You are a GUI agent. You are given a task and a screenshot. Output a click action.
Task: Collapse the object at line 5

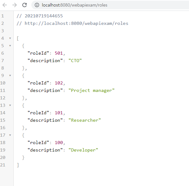click(10, 46)
